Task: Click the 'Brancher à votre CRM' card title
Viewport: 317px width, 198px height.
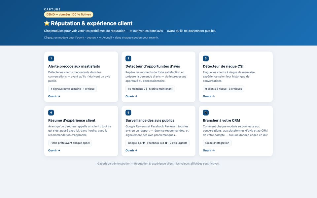Action: (x=221, y=120)
